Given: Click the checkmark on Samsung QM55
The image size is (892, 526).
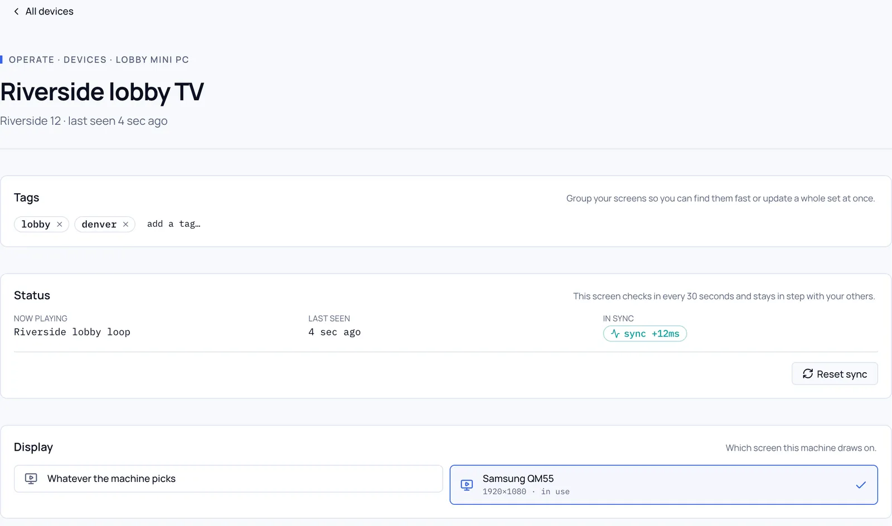Looking at the screenshot, I should tap(861, 485).
